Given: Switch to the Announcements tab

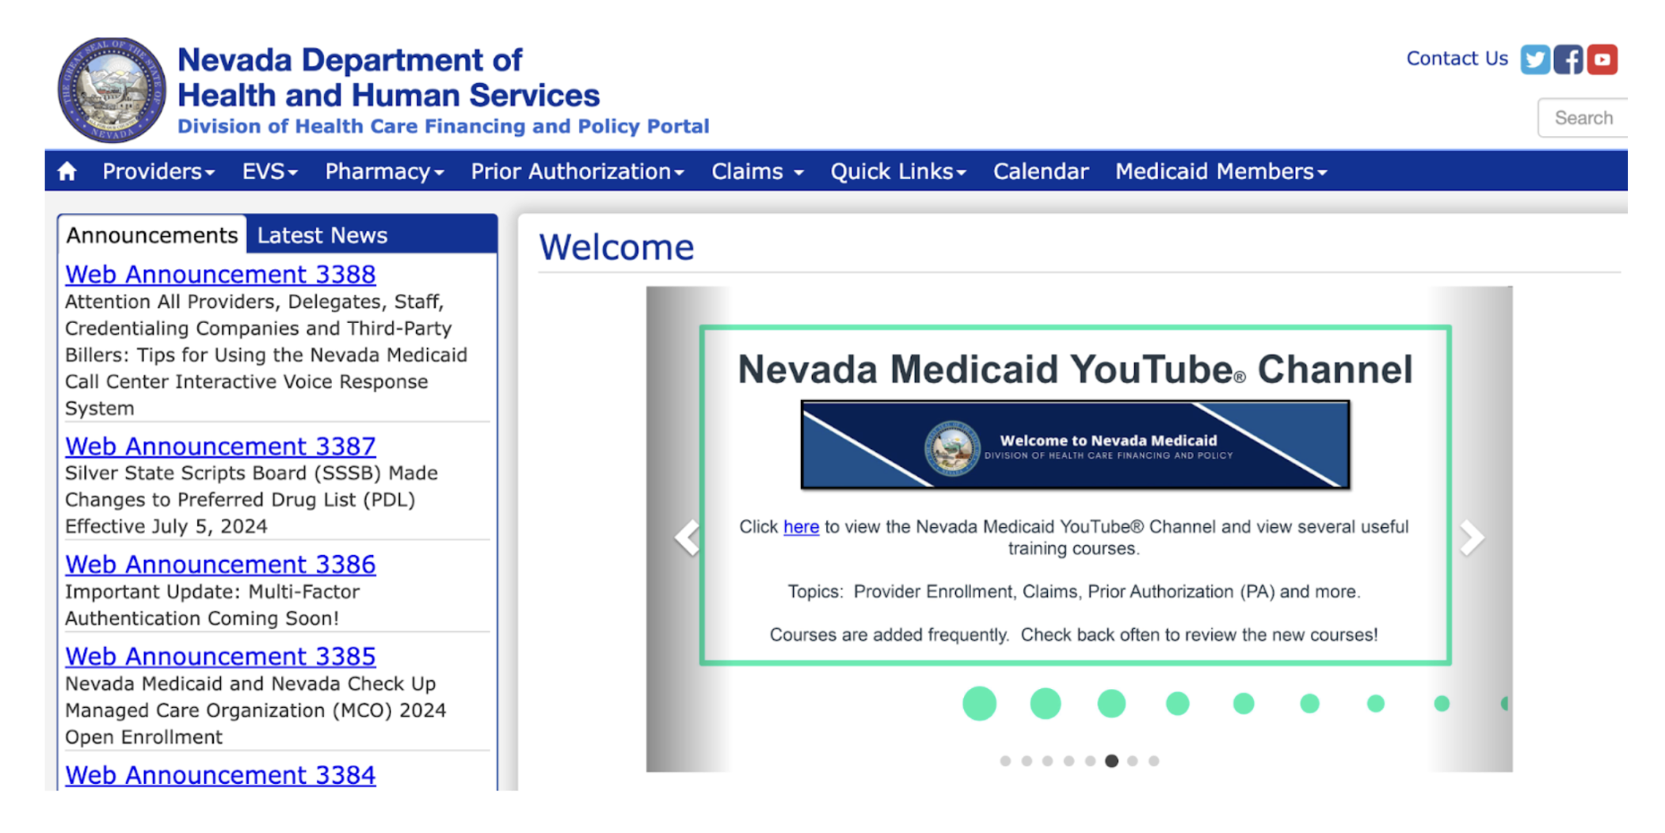Looking at the screenshot, I should (x=152, y=235).
